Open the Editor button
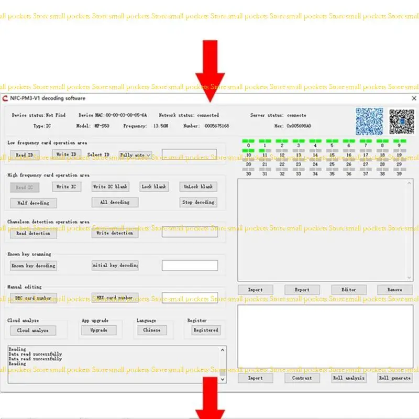This screenshot has height=419, width=419. 349,290
